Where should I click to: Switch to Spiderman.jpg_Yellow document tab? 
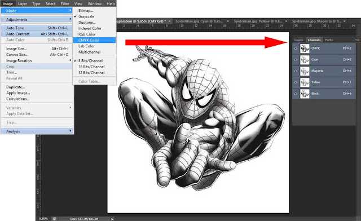[258, 21]
